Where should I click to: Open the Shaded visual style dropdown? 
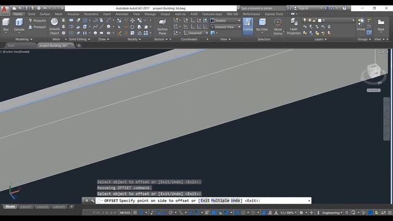point(225,20)
